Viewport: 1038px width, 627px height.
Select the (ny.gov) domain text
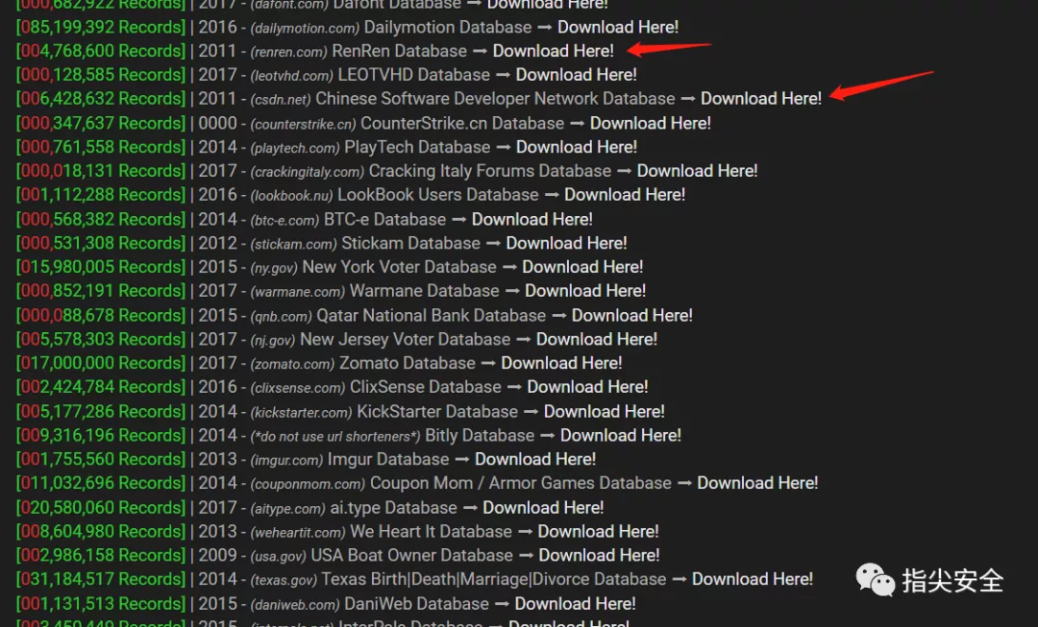(274, 268)
